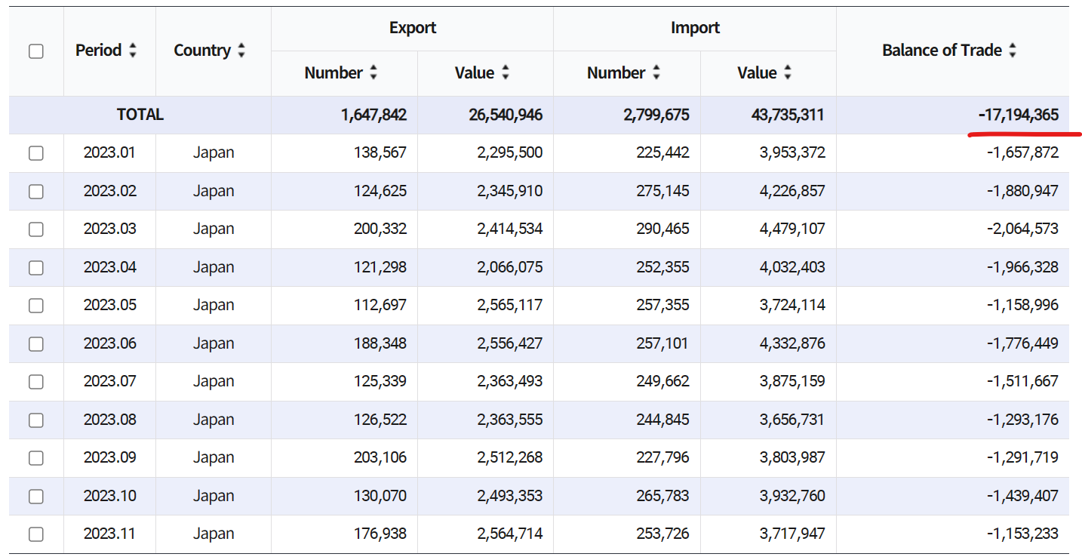This screenshot has height=560, width=1082.
Task: Sort by Import Number arrows
Action: 656,73
